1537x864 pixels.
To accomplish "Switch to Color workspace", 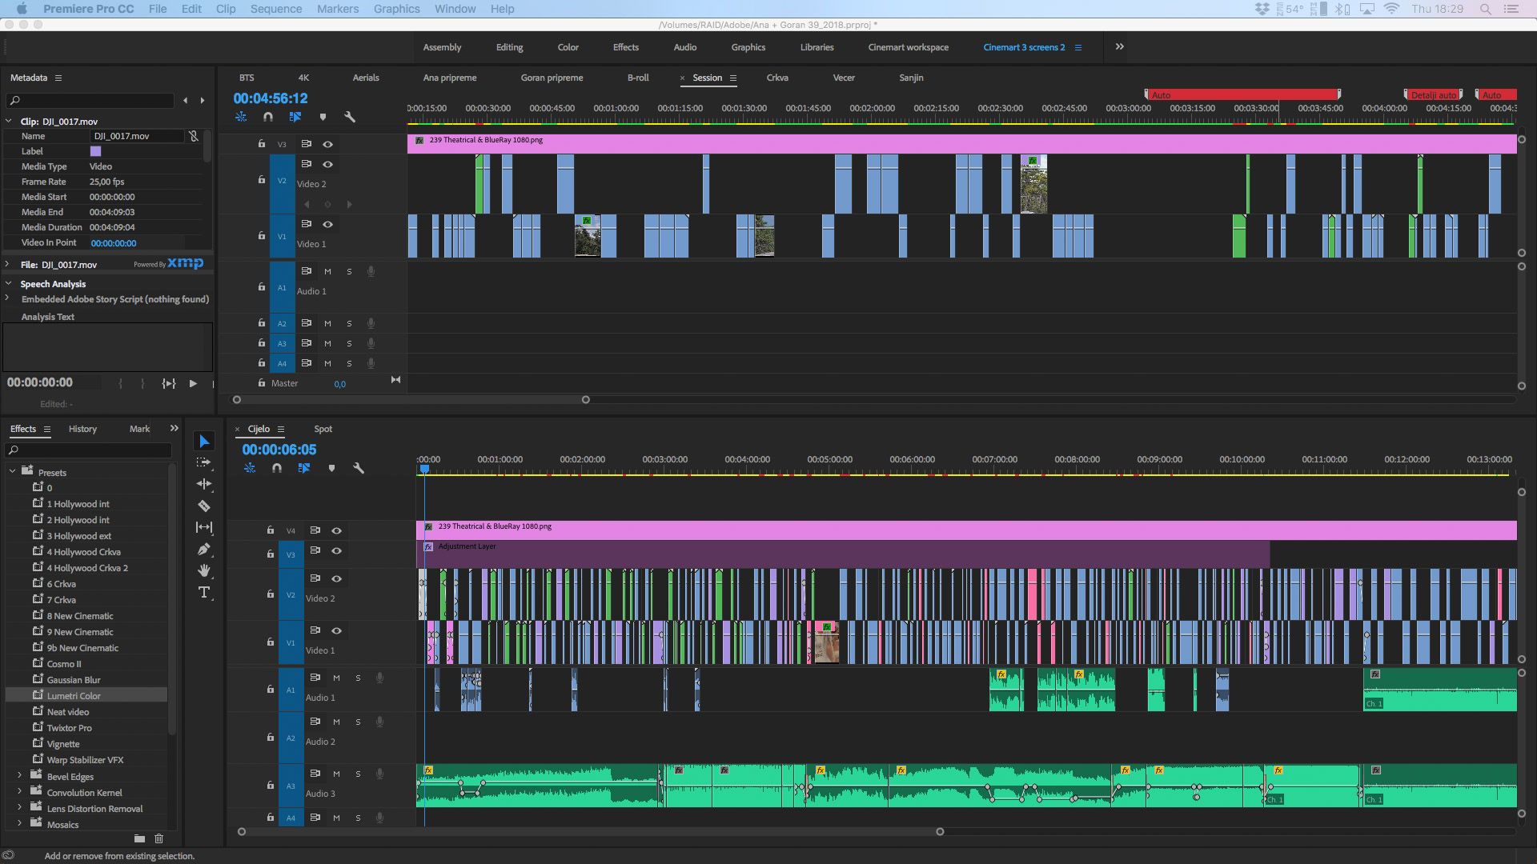I will [568, 47].
